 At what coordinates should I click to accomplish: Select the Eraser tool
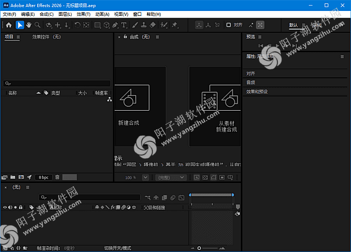(x=152, y=25)
